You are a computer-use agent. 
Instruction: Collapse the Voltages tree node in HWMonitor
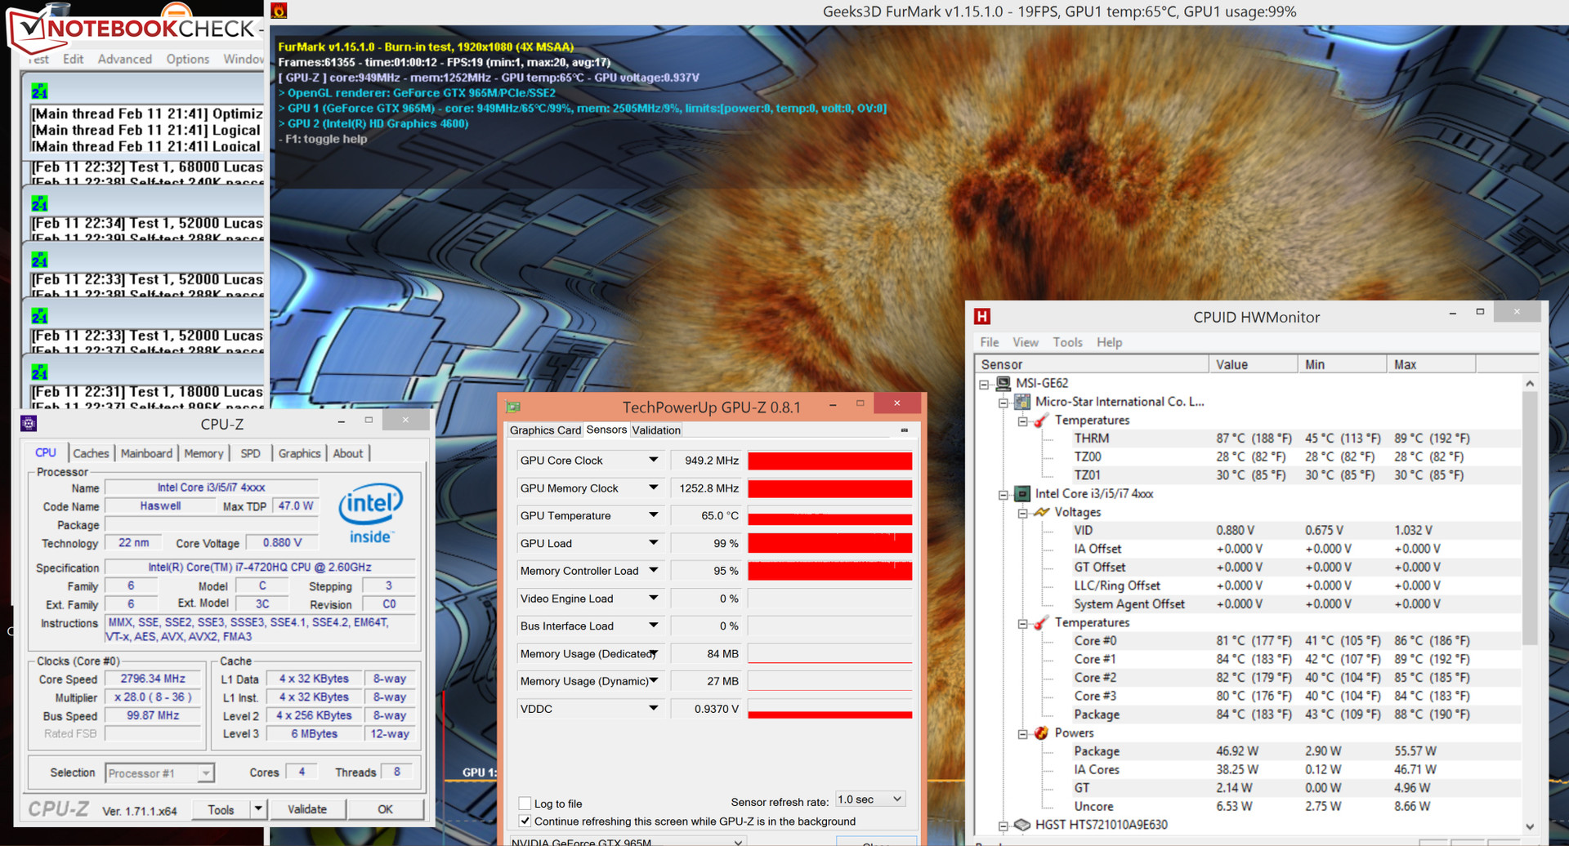[1022, 513]
